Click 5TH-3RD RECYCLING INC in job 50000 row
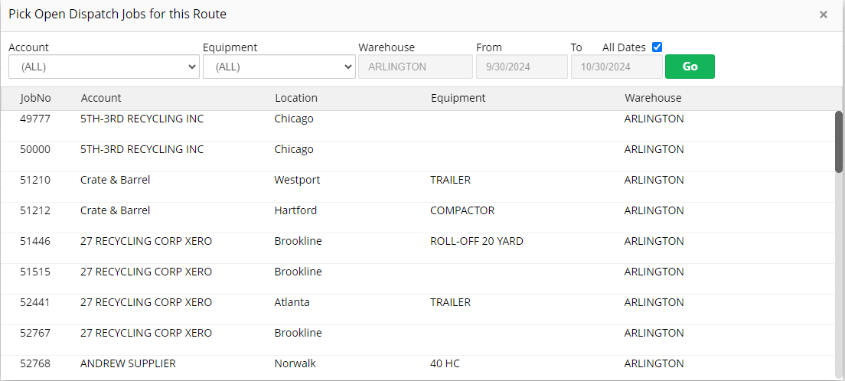The height and width of the screenshot is (381, 845). click(142, 149)
